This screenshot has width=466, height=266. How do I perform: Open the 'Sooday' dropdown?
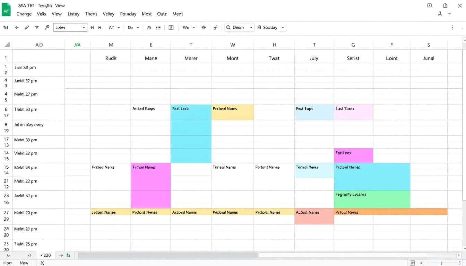pyautogui.click(x=271, y=27)
